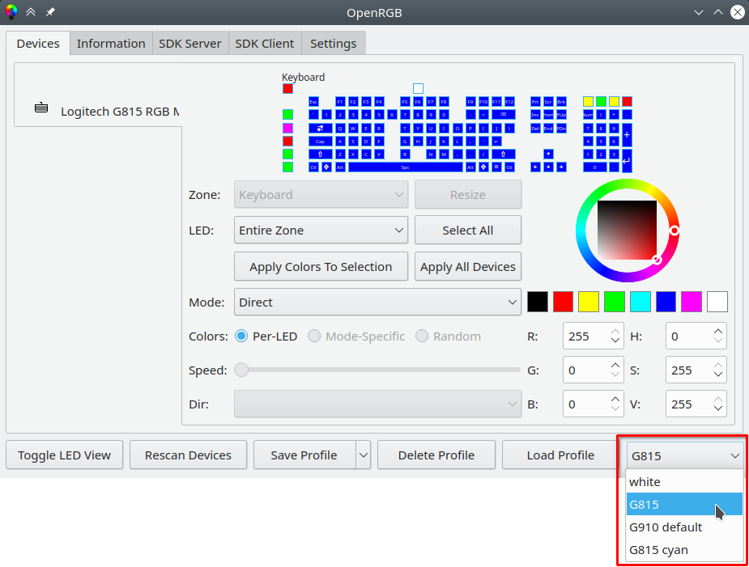Choose the G815 cyan profile
The width and height of the screenshot is (749, 567).
[x=684, y=550]
